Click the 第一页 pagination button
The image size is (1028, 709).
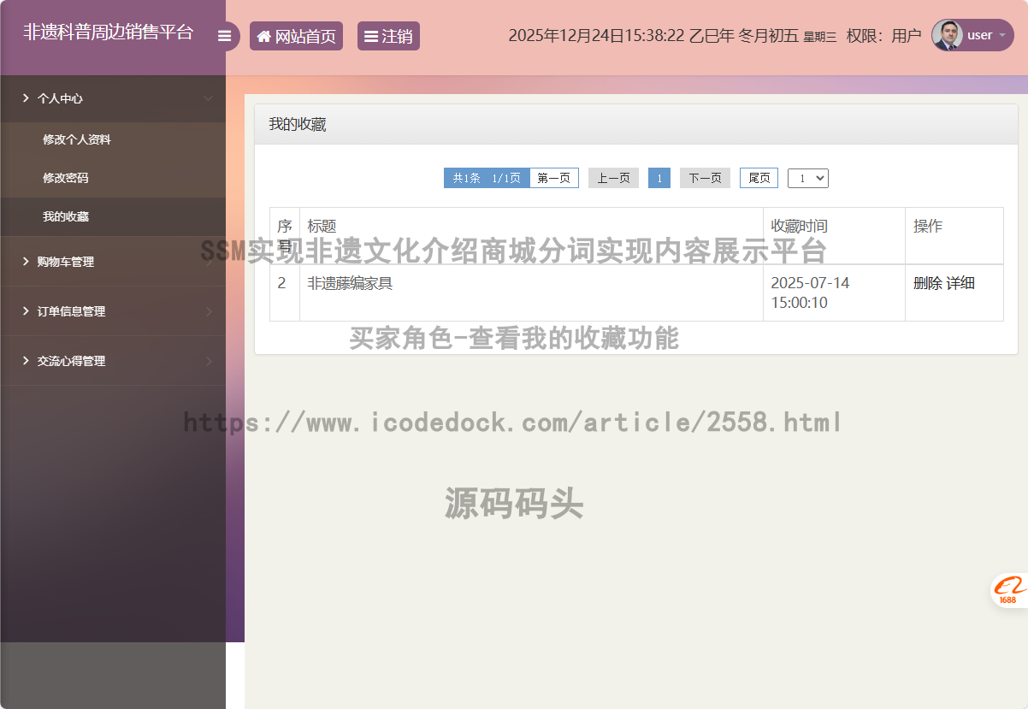[x=553, y=178]
